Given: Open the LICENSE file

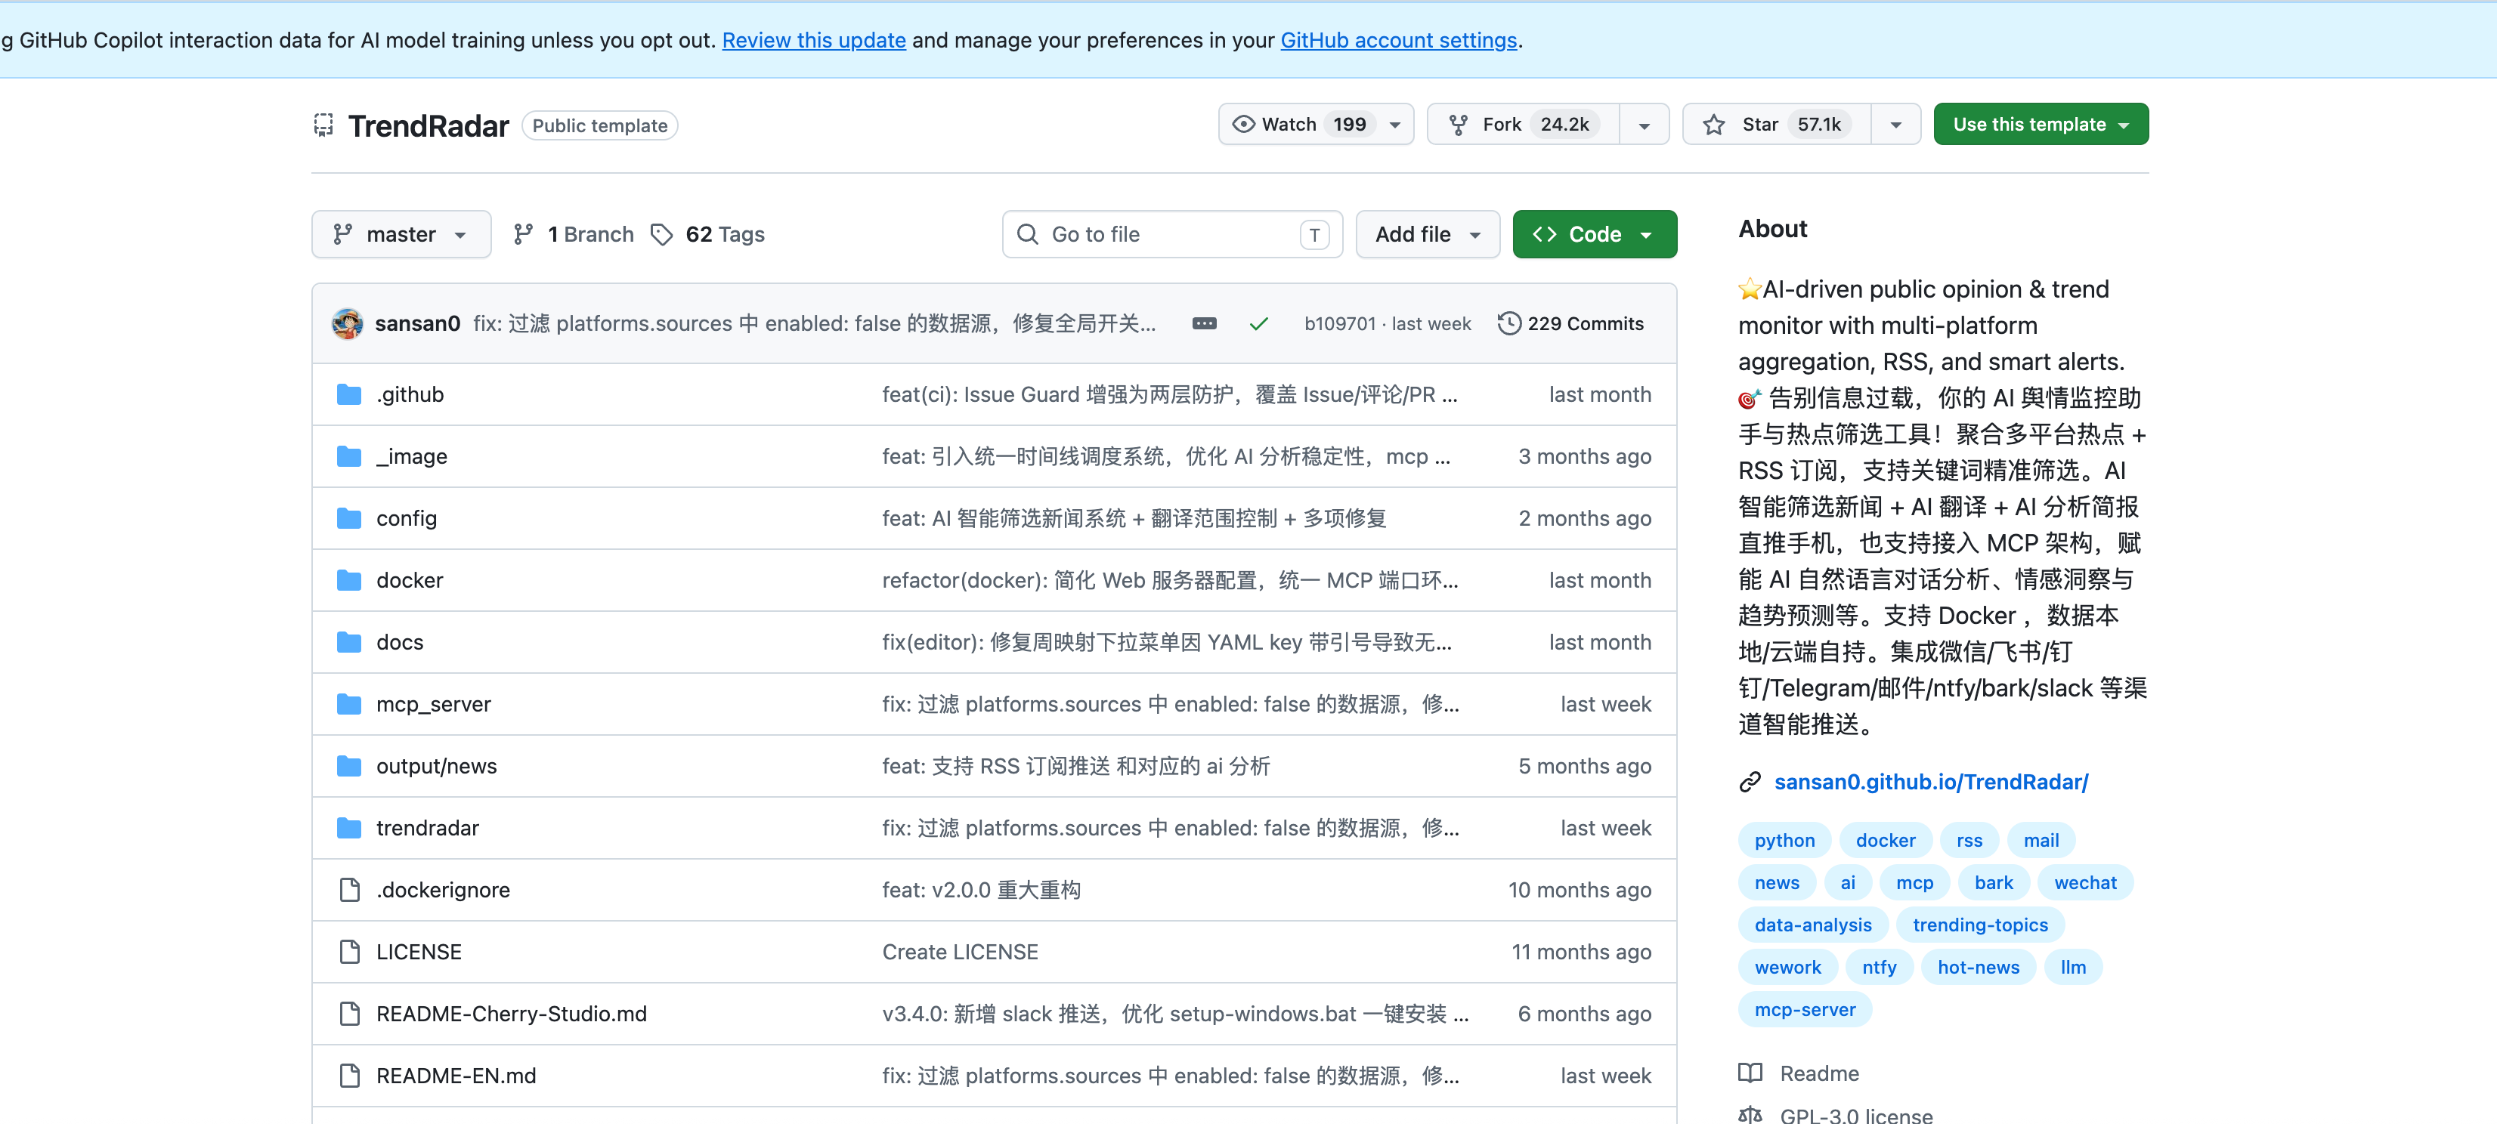Looking at the screenshot, I should click(419, 952).
